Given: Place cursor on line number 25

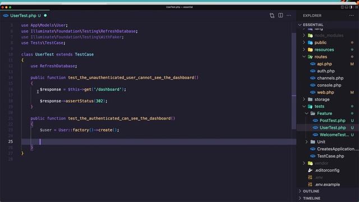Looking at the screenshot, I should click(11, 141).
